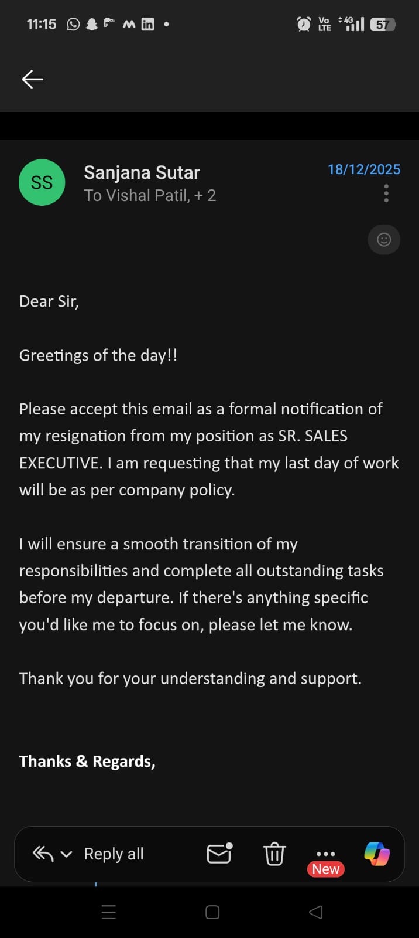Tap the double-arrow reply all icon

[43, 854]
